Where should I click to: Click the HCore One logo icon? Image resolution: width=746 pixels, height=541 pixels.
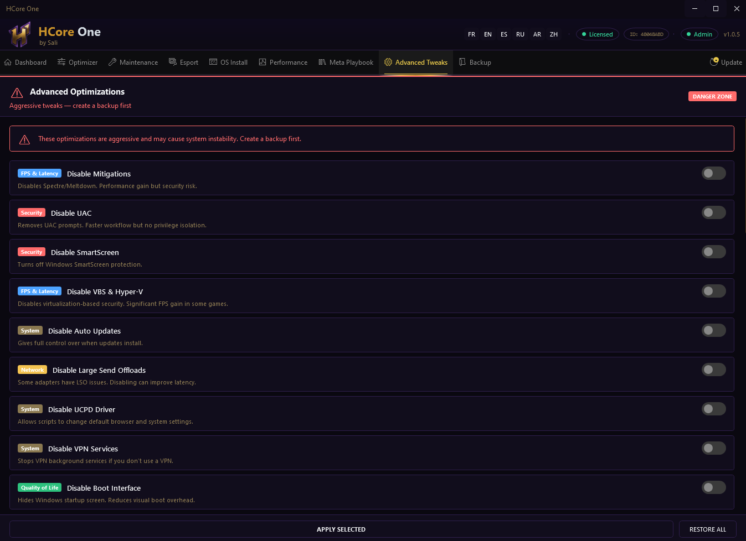[x=19, y=35]
